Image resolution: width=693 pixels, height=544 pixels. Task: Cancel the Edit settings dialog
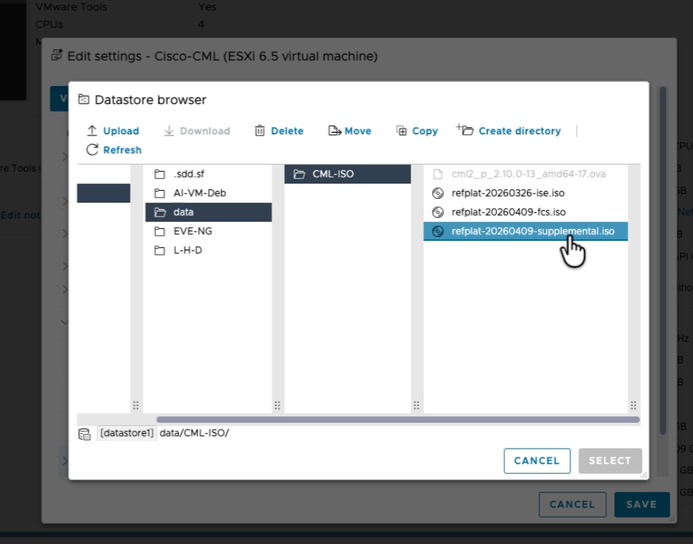click(572, 504)
